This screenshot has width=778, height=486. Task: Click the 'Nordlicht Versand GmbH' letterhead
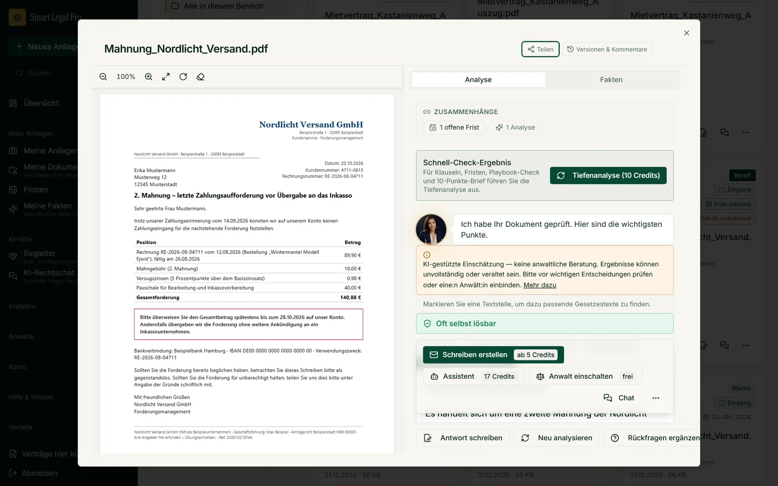(x=311, y=124)
